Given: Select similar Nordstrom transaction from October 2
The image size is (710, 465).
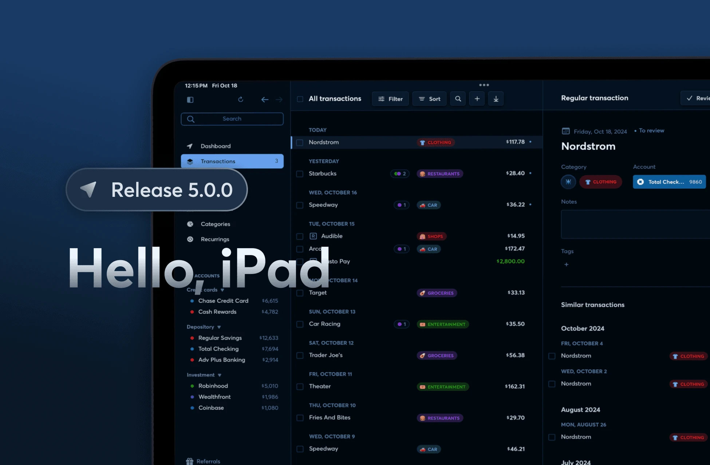Looking at the screenshot, I should pyautogui.click(x=552, y=384).
